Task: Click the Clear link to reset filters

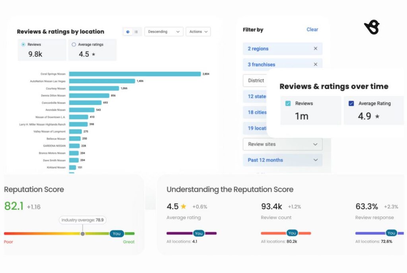Action: pyautogui.click(x=312, y=29)
